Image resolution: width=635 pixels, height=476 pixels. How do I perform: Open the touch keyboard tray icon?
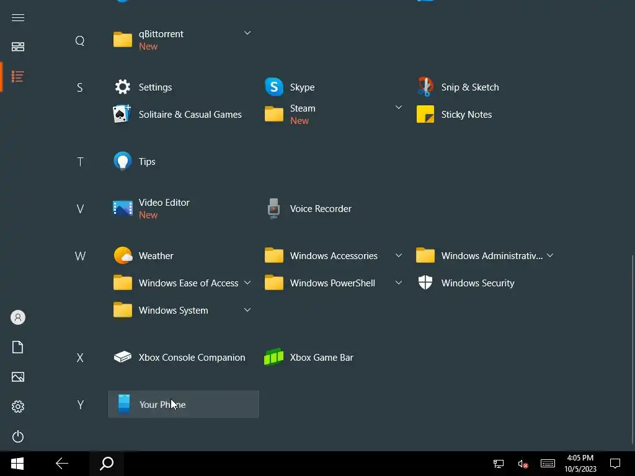point(548,464)
